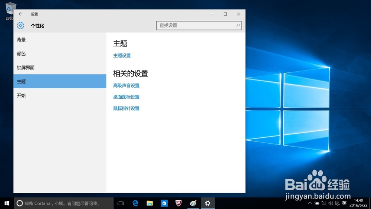The image size is (371, 209).
Task: Open the 高级声音设置 link
Action: (127, 86)
